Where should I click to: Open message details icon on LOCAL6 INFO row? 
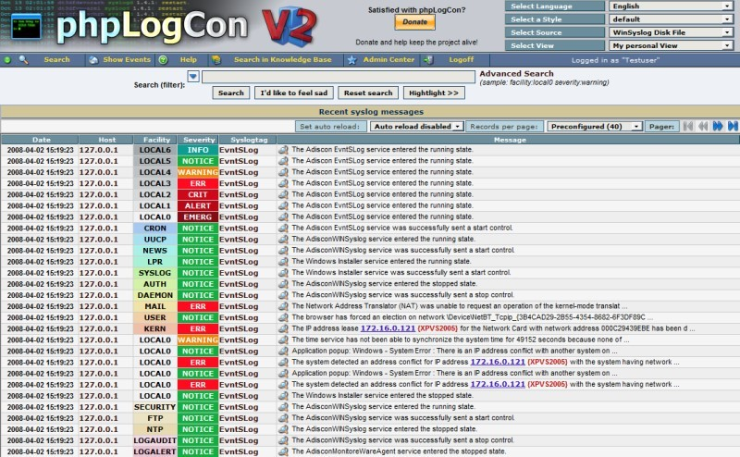pos(283,150)
